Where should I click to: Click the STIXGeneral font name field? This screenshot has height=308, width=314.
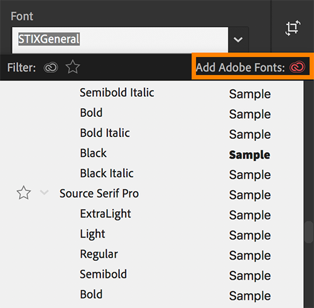pos(120,40)
